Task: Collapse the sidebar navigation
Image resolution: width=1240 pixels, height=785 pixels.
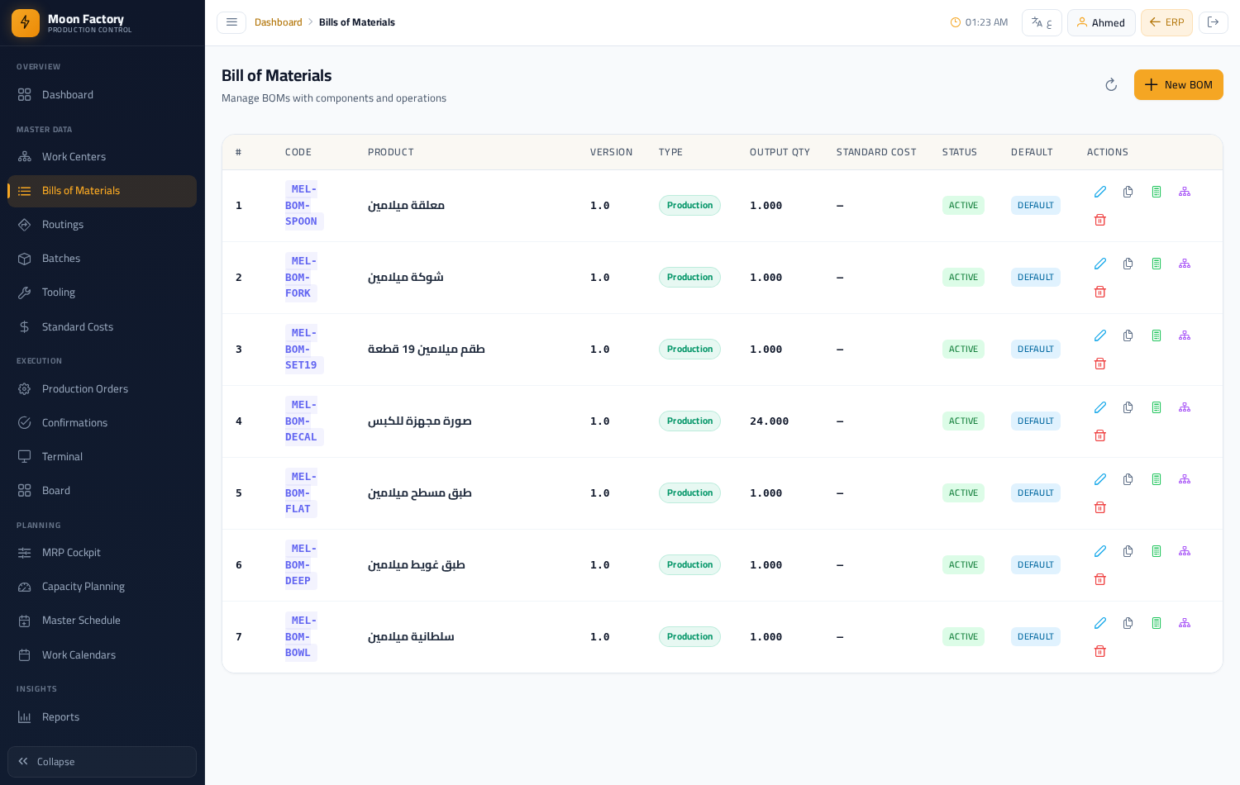Action: click(102, 762)
